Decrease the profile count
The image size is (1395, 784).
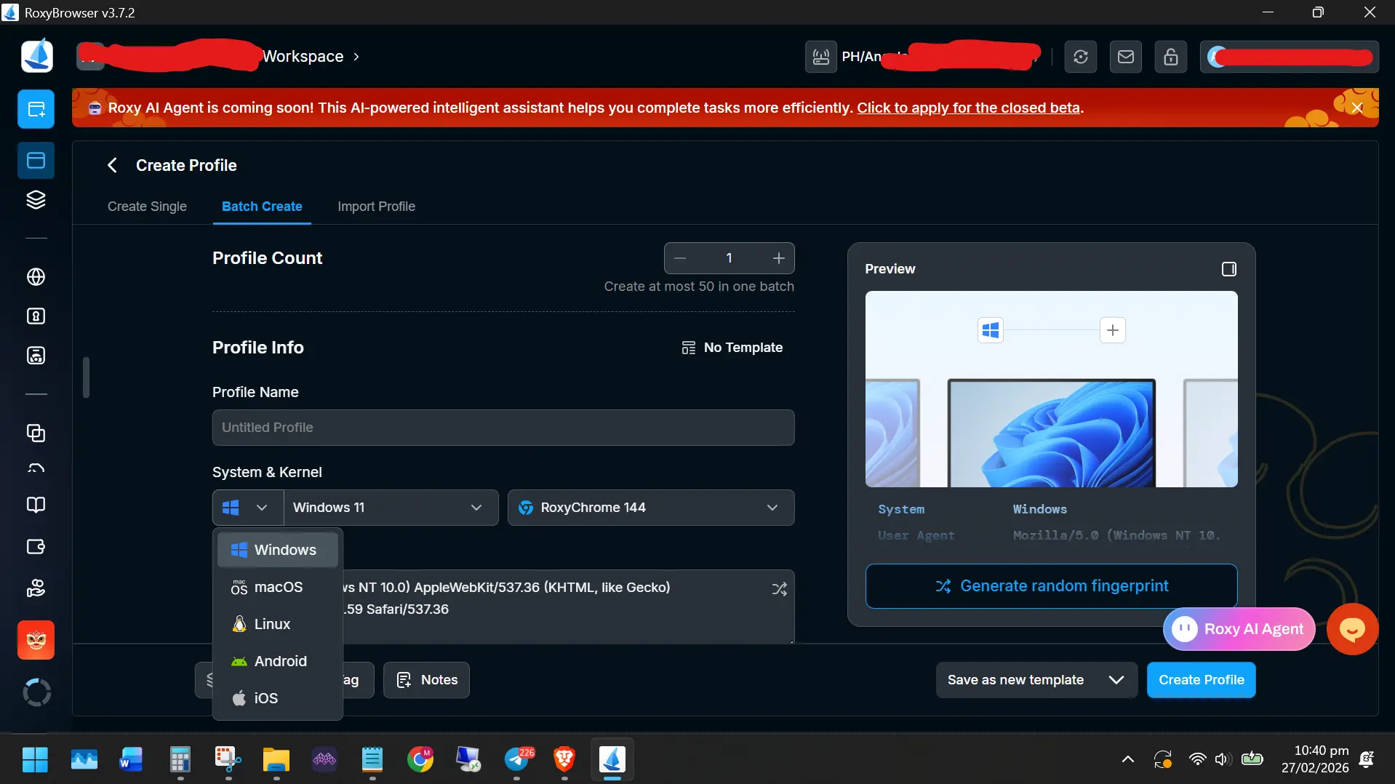pyautogui.click(x=680, y=258)
